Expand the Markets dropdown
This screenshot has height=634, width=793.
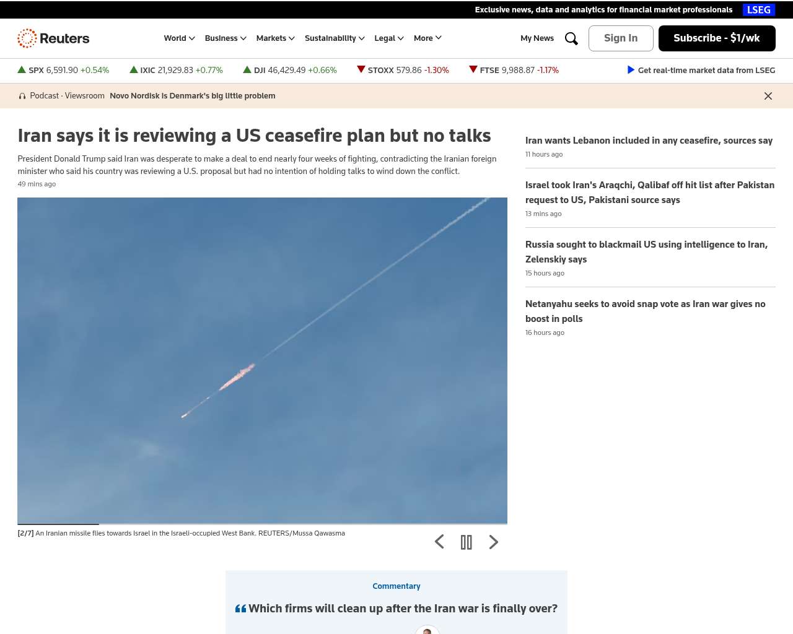(x=276, y=38)
